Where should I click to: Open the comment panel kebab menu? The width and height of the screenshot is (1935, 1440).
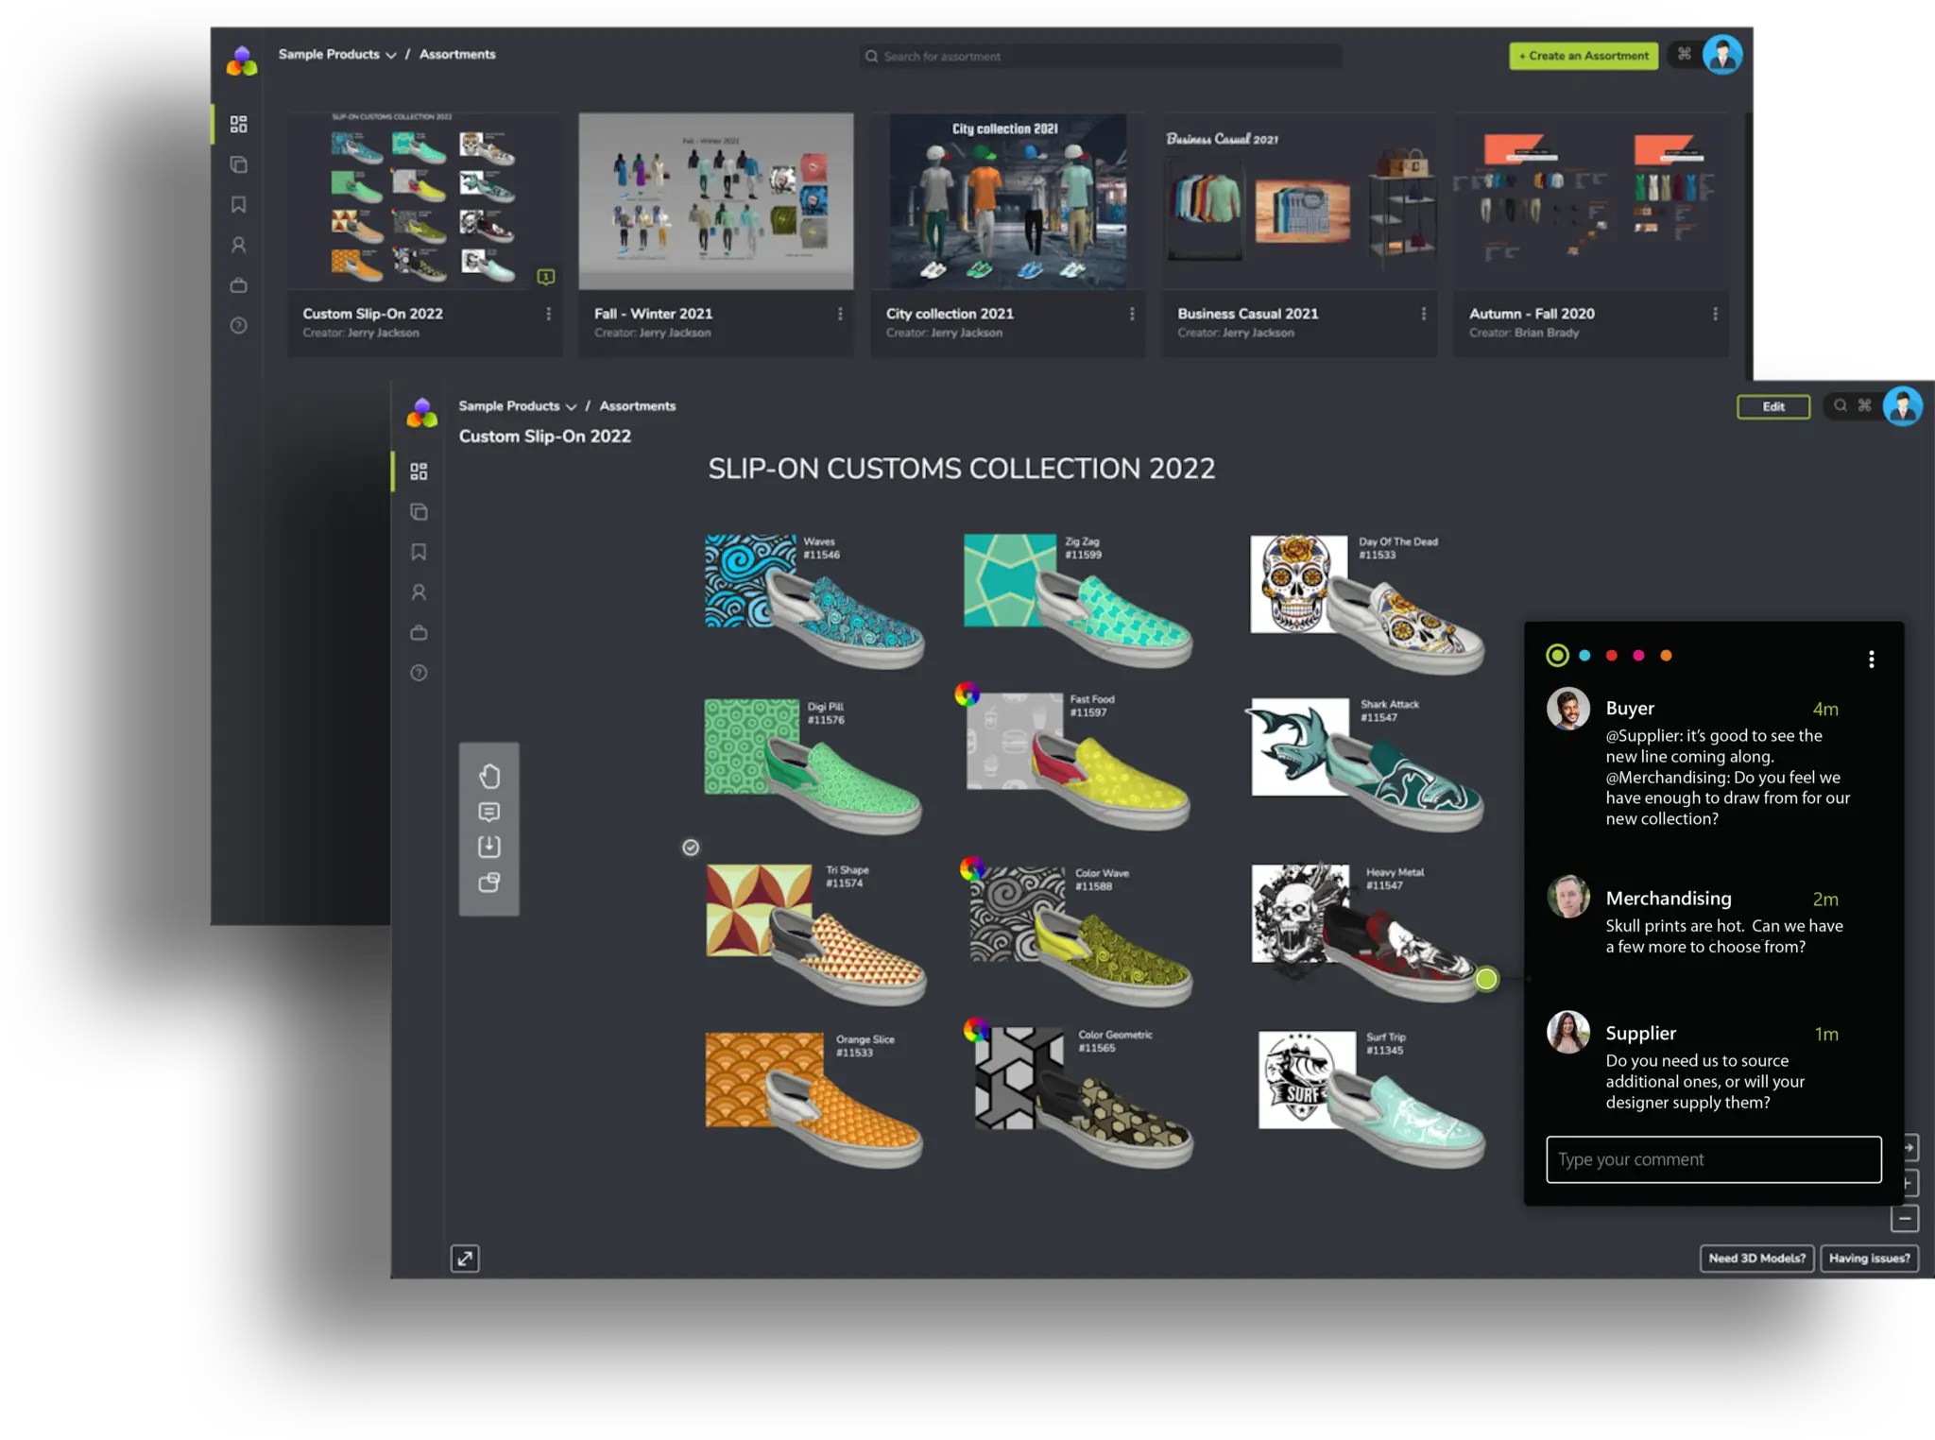click(1871, 660)
